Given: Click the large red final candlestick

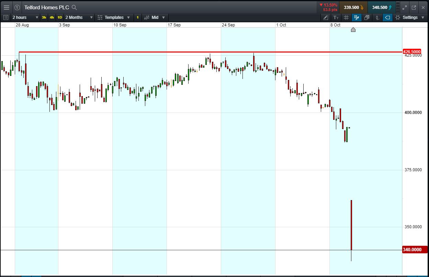Looking at the screenshot, I should [x=351, y=225].
